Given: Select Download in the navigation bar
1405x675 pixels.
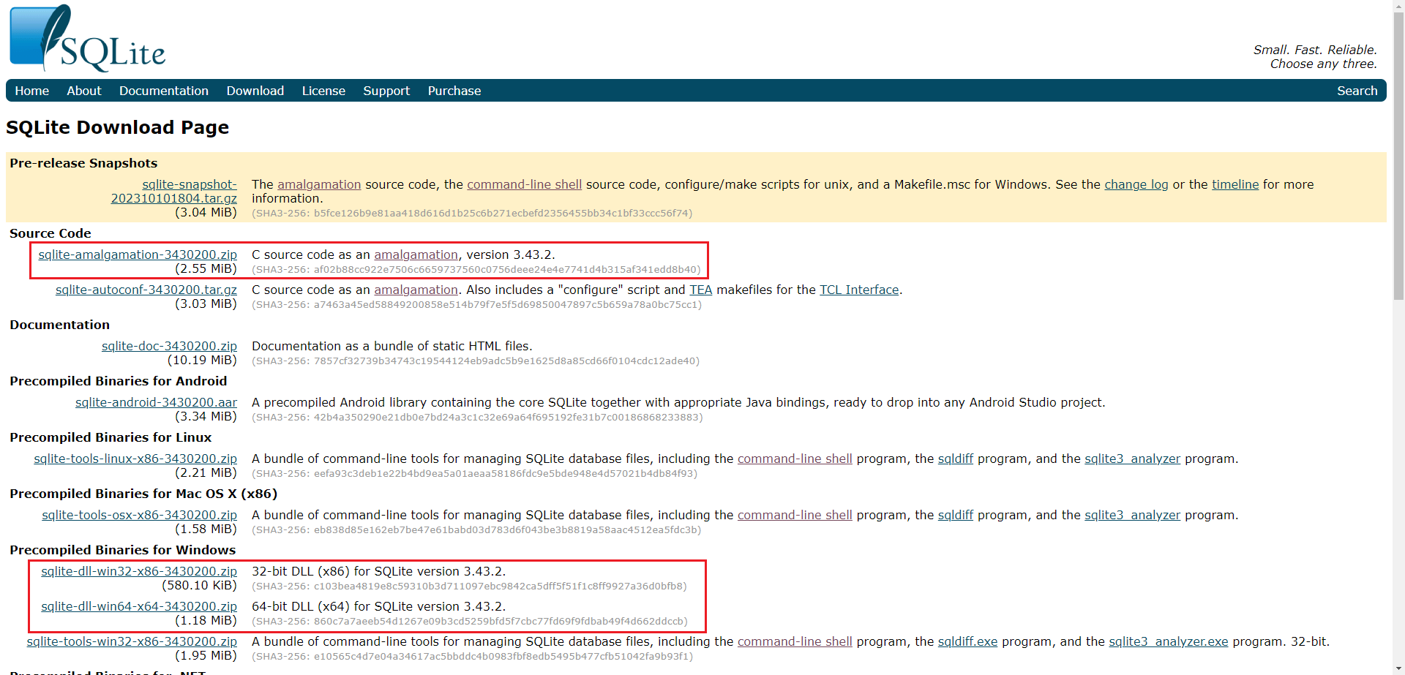Looking at the screenshot, I should pos(255,91).
